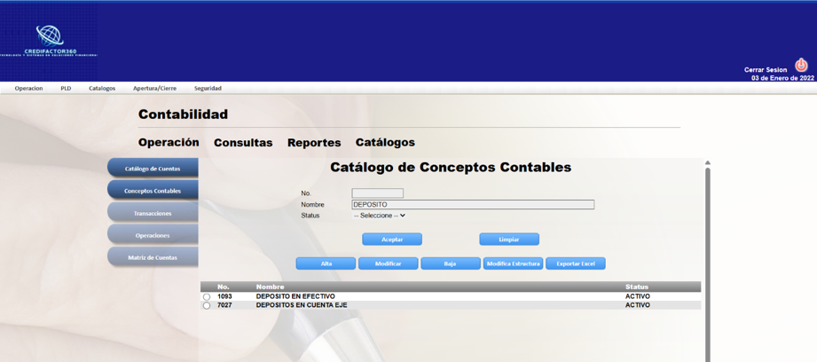
Task: Click the Baja button
Action: point(450,264)
